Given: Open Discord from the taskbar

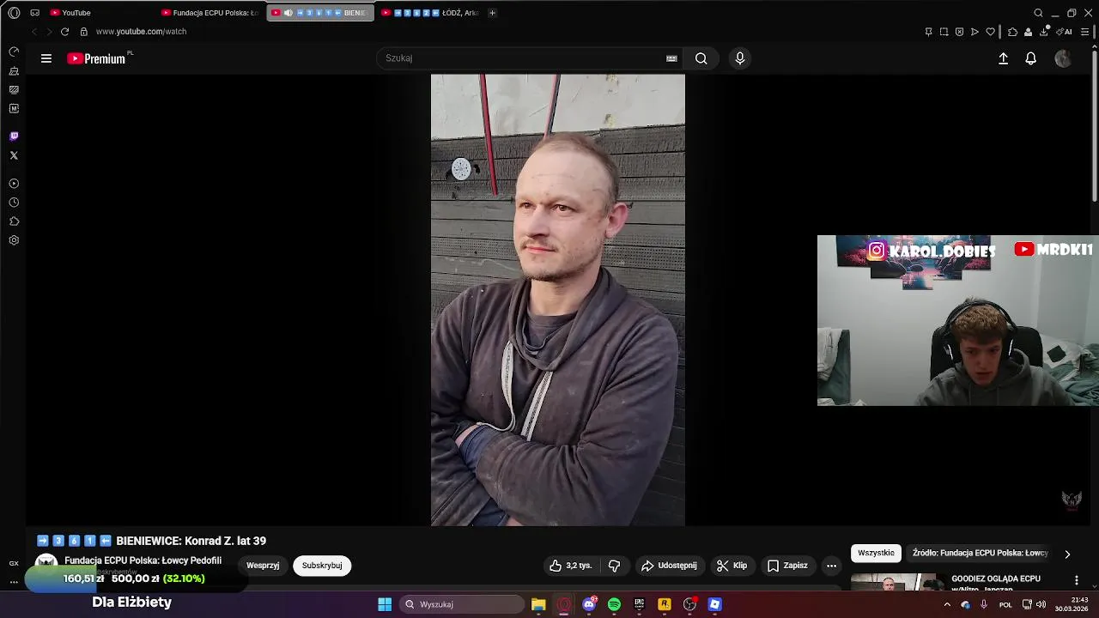Looking at the screenshot, I should 589,604.
